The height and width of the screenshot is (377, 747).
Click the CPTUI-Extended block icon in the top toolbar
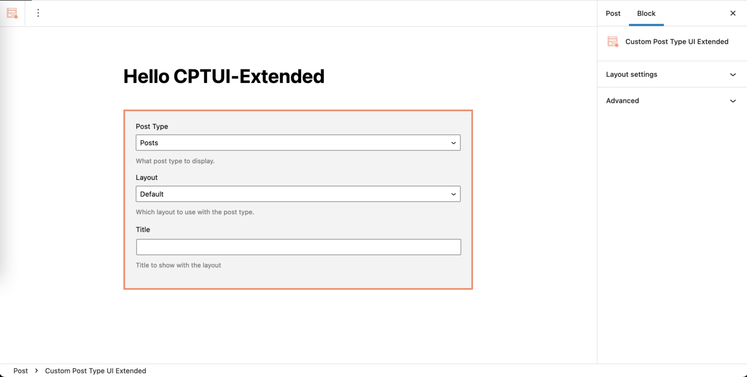pyautogui.click(x=12, y=13)
